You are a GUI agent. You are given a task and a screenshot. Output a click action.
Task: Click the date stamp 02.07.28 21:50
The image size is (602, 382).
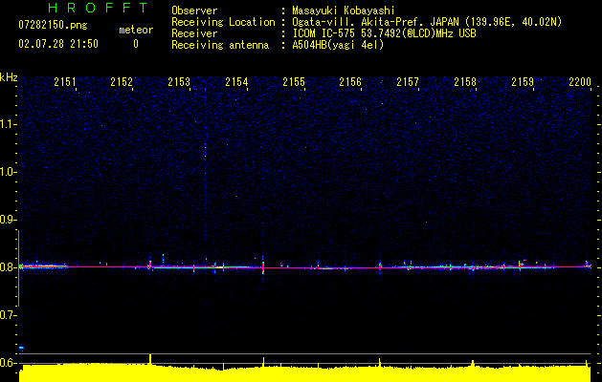tap(58, 44)
